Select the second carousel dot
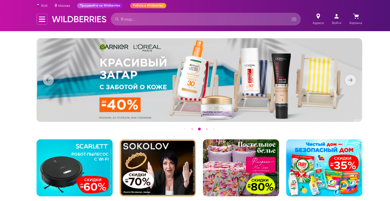Image resolution: width=390 pixels, height=201 pixels. pyautogui.click(x=192, y=129)
